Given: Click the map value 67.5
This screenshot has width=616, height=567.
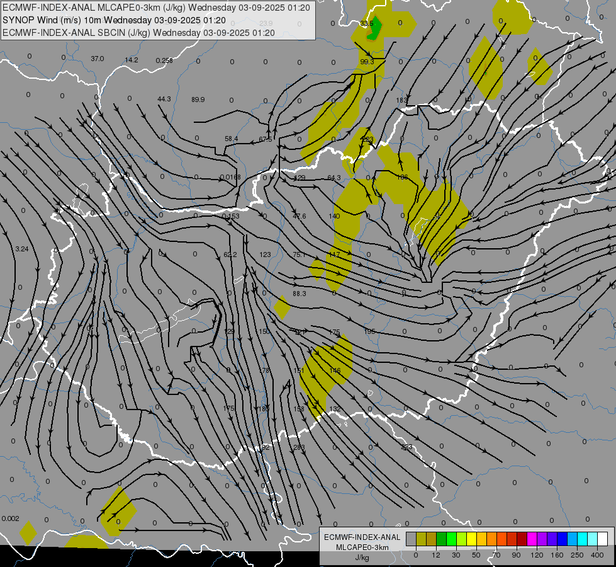Looking at the screenshot, I should pos(266,139).
